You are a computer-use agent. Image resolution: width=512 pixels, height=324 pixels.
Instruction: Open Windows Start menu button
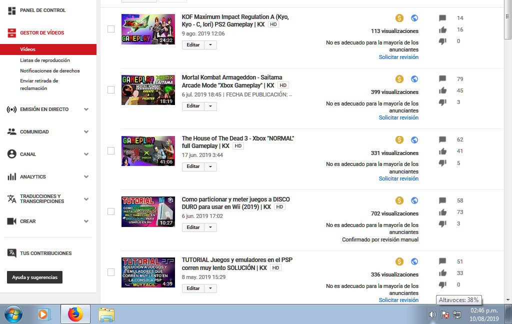(13, 314)
